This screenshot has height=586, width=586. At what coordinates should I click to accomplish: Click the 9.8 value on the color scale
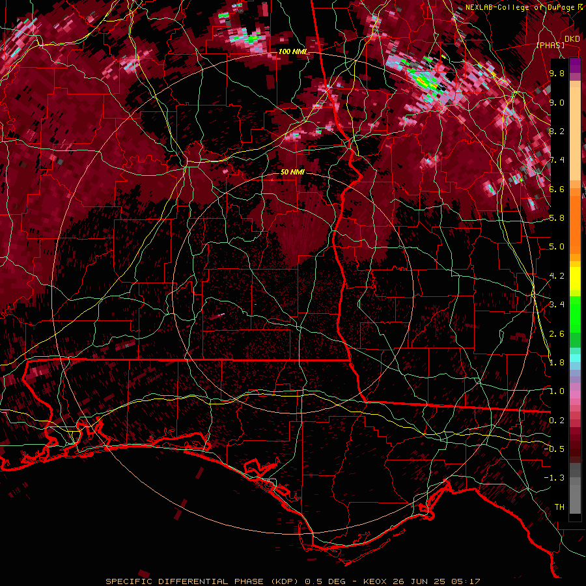pyautogui.click(x=557, y=74)
